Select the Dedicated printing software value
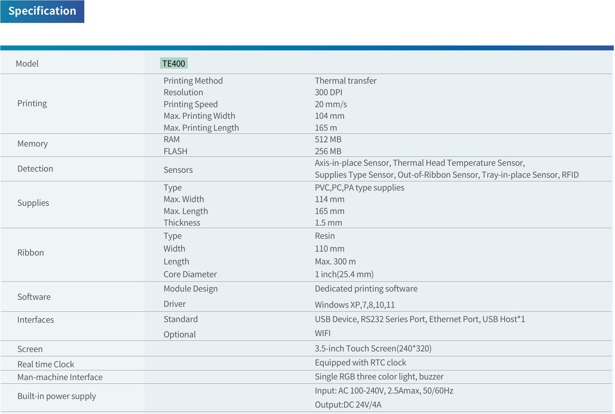 click(x=366, y=289)
